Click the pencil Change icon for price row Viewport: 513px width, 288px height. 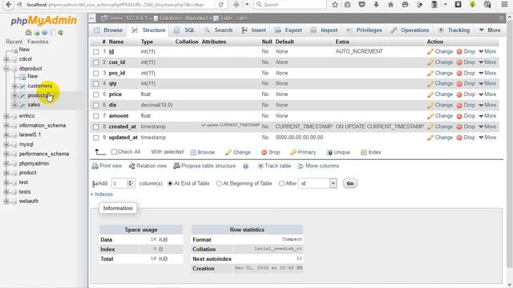click(x=430, y=94)
